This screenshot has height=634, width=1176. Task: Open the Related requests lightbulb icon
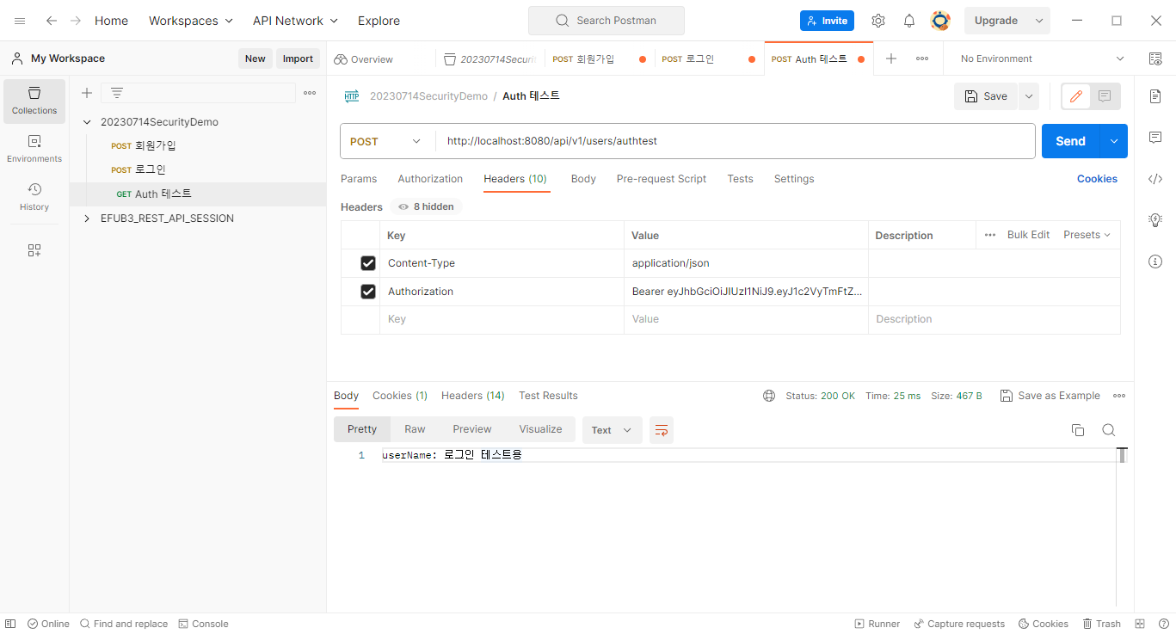coord(1155,220)
